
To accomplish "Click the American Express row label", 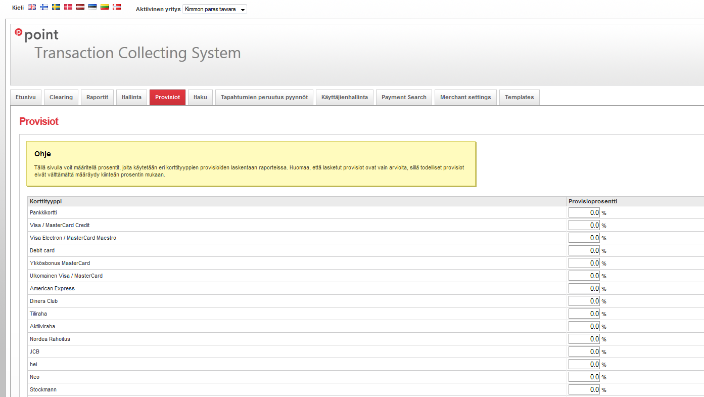I will tap(52, 288).
